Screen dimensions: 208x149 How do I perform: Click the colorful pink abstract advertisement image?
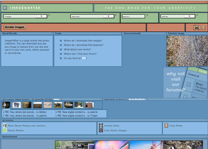click(x=112, y=145)
